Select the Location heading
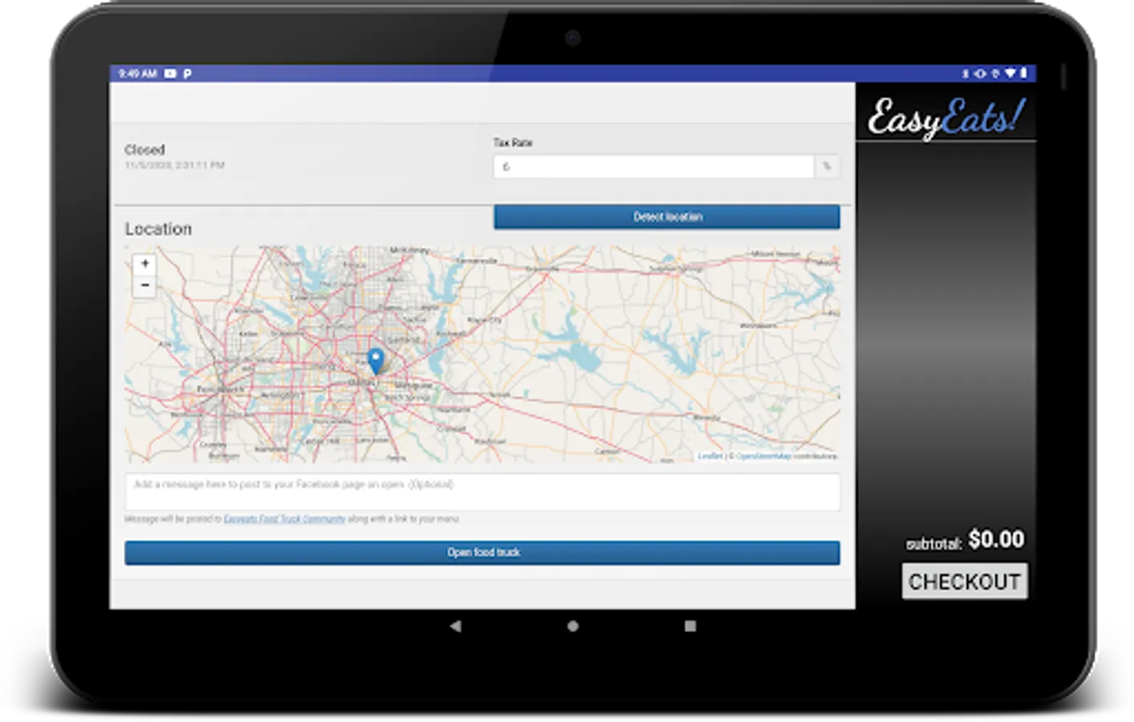1134x722 pixels. [x=158, y=229]
